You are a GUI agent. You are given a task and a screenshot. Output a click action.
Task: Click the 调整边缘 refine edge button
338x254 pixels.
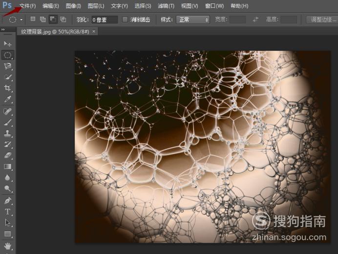point(323,20)
